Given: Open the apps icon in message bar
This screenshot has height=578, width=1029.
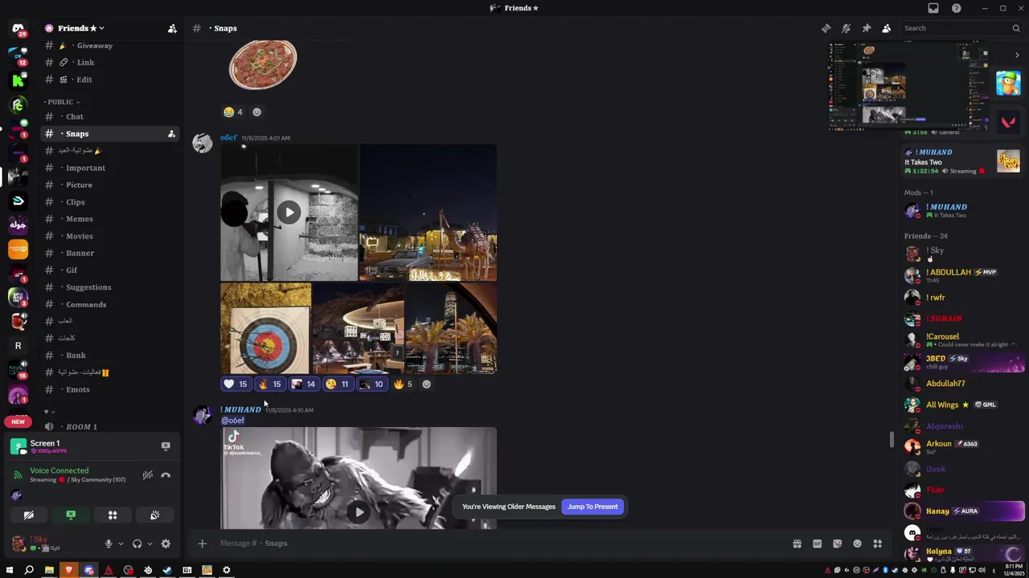Looking at the screenshot, I should click(877, 543).
